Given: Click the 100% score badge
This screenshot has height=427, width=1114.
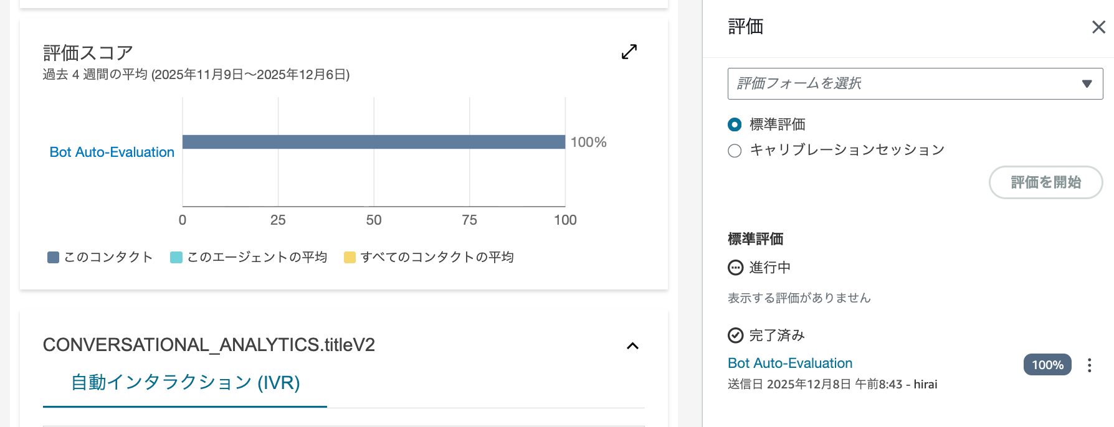Looking at the screenshot, I should (x=1047, y=365).
